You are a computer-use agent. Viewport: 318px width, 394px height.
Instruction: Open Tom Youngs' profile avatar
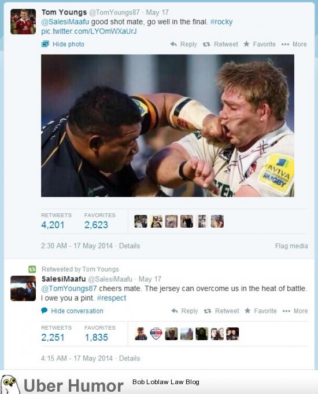(x=23, y=21)
